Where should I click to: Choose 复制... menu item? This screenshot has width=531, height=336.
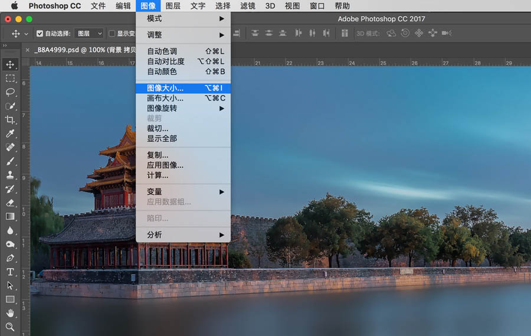[x=183, y=155]
